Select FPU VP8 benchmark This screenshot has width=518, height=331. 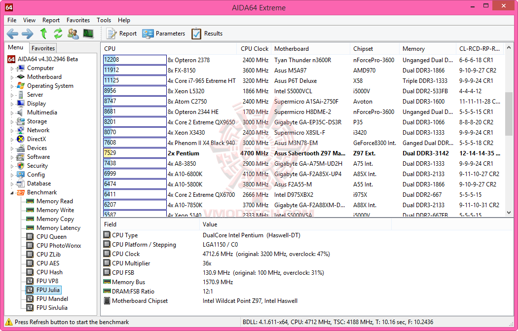[x=47, y=282]
